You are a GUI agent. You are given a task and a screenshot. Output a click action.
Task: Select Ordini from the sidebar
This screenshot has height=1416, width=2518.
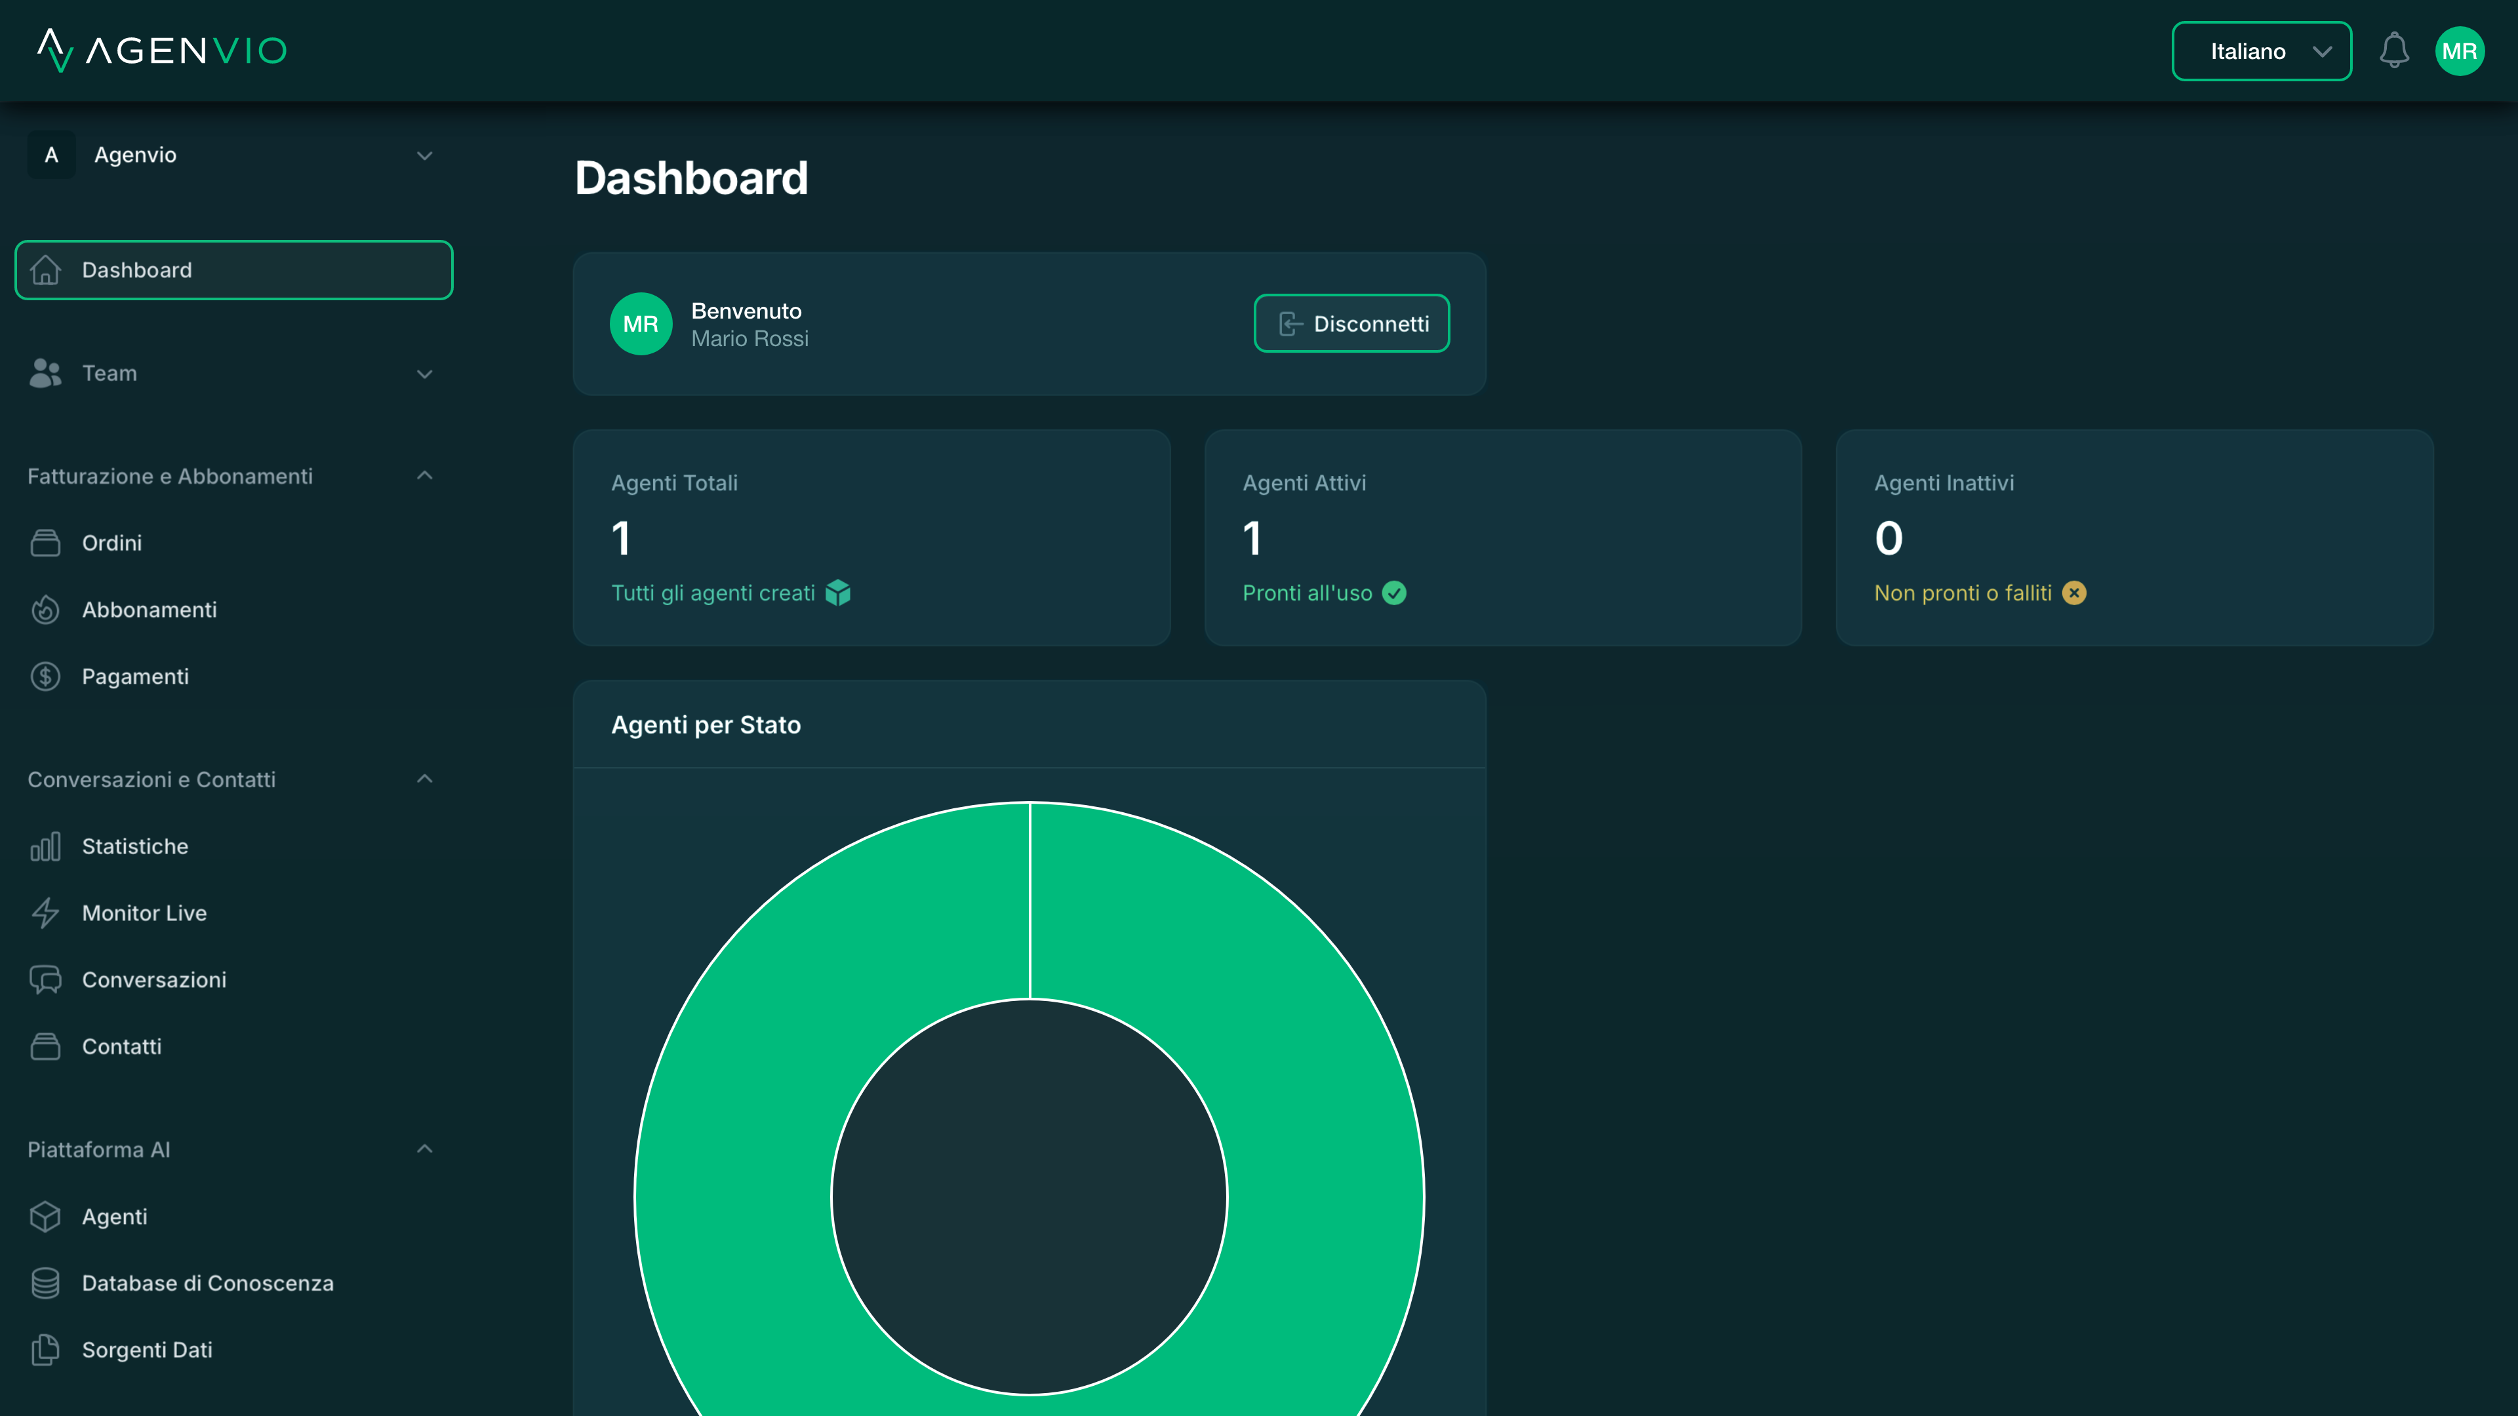coord(110,543)
